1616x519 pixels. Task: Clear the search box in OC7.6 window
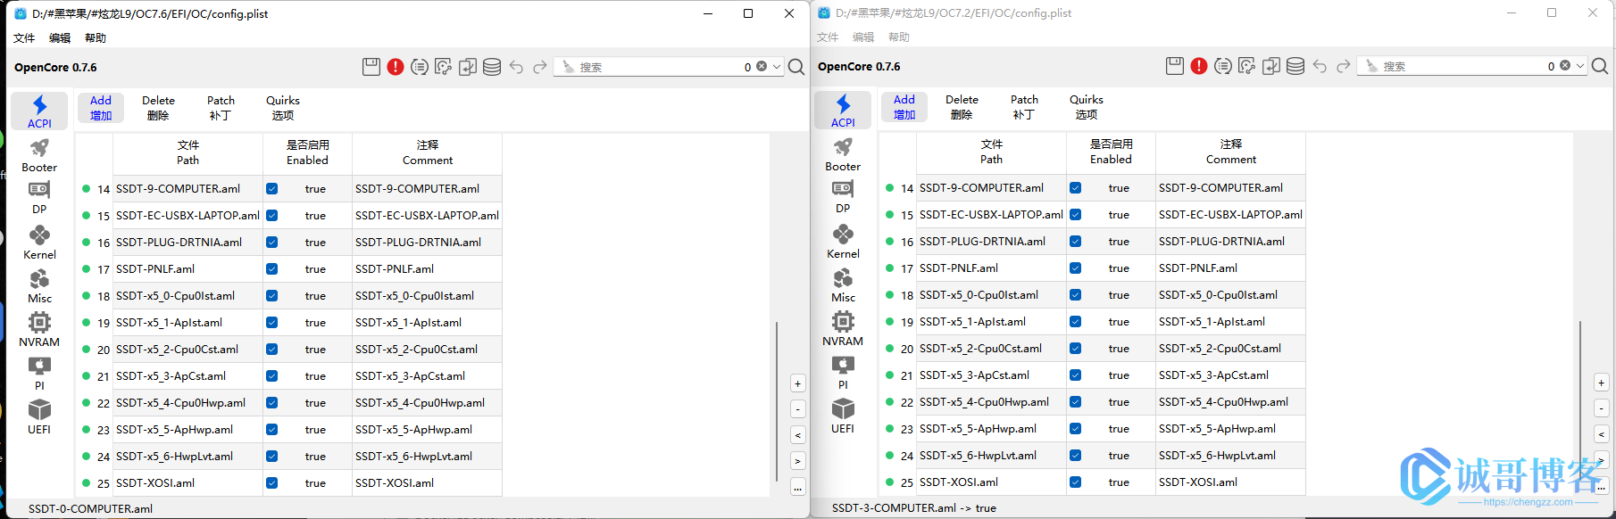[x=762, y=66]
